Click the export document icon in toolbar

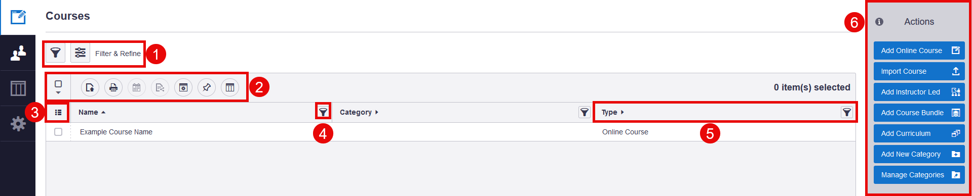90,87
